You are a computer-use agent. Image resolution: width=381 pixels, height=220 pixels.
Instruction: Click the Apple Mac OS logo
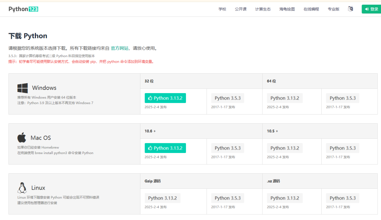coord(22,137)
